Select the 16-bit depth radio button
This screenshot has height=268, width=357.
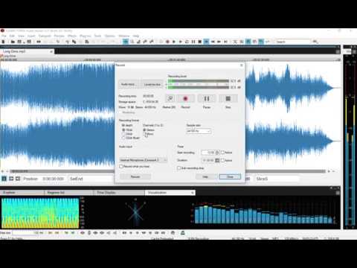(123, 130)
